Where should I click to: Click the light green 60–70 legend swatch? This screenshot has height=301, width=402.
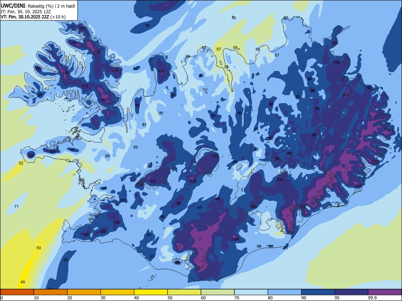(x=217, y=292)
